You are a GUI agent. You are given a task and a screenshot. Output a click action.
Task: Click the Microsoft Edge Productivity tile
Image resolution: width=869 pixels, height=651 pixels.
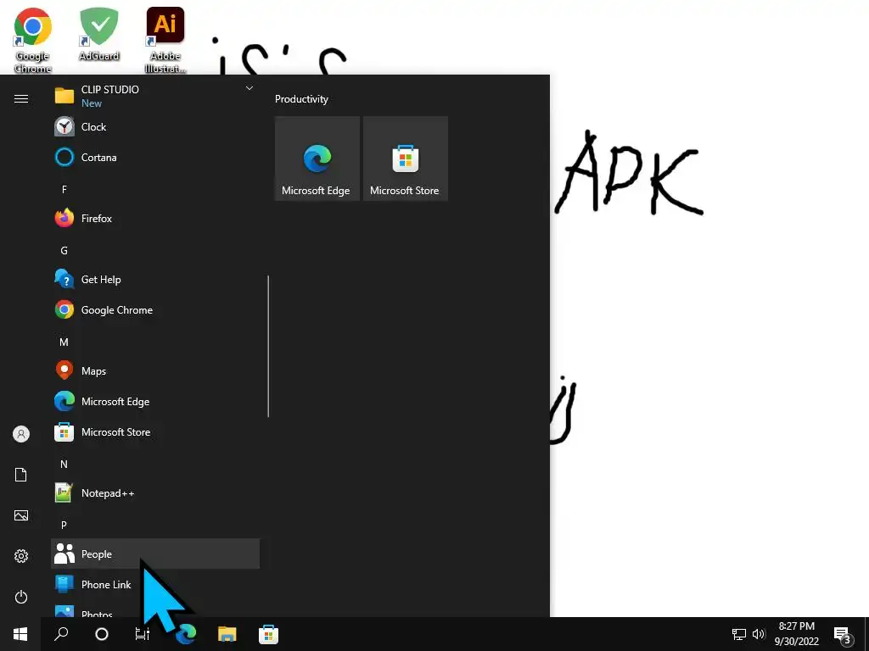click(x=317, y=159)
